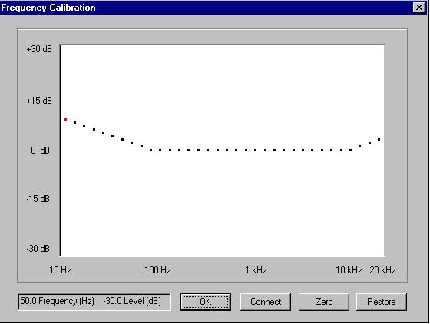Click the 1 kHz axis label
Image resolution: width=430 pixels, height=324 pixels.
(x=256, y=270)
